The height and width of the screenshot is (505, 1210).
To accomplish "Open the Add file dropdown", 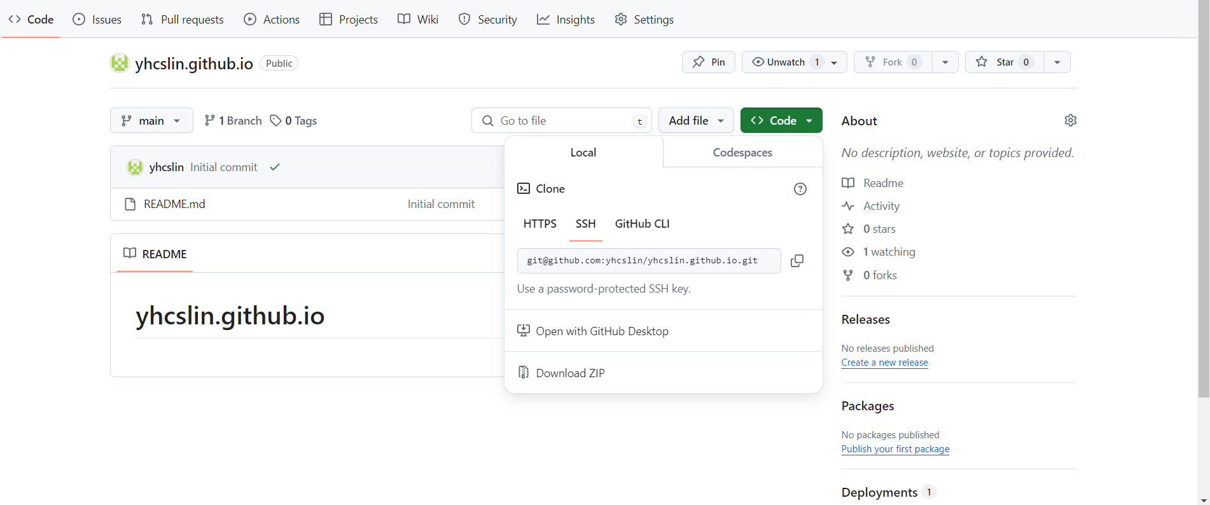I will click(696, 120).
